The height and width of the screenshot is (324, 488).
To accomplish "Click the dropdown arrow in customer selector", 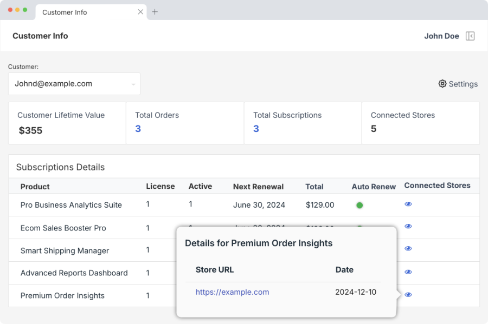I will (133, 84).
